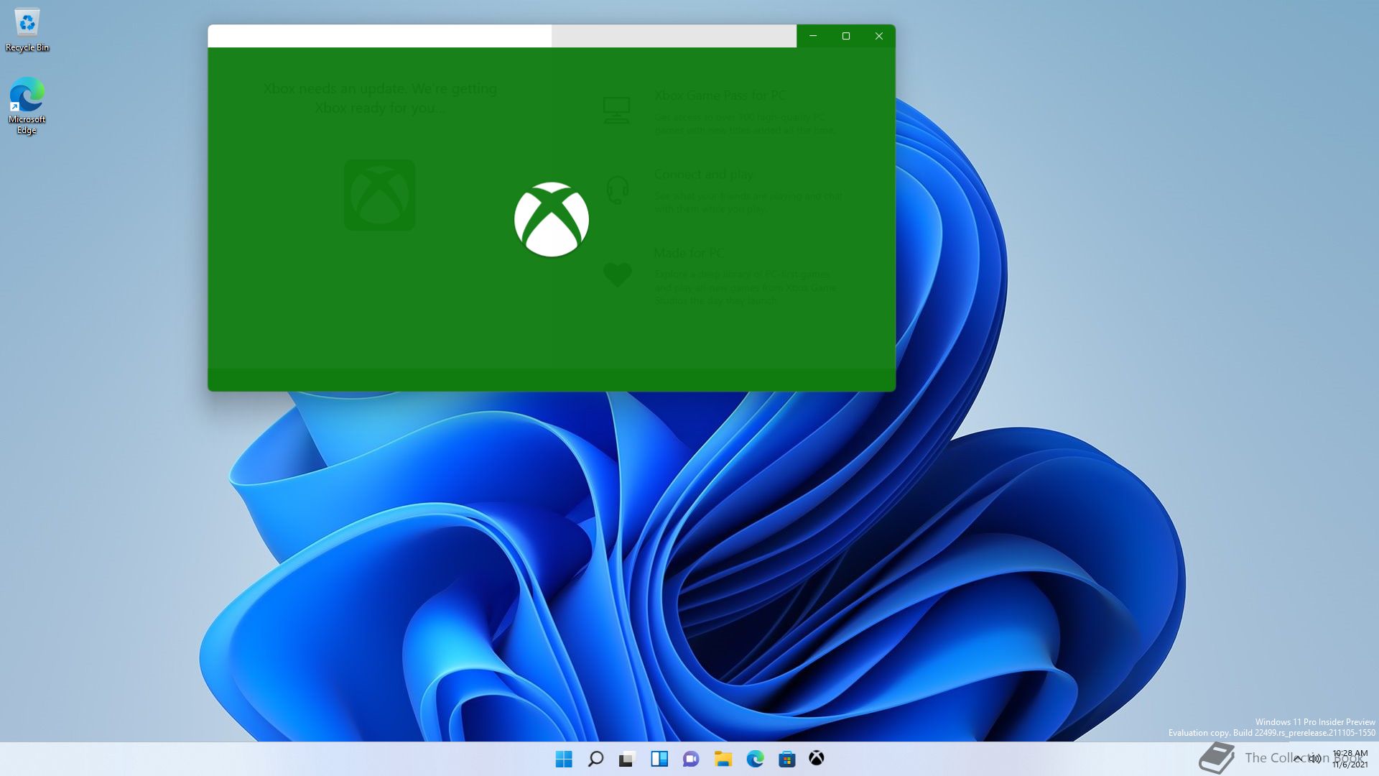Close the Xbox window

click(x=879, y=36)
